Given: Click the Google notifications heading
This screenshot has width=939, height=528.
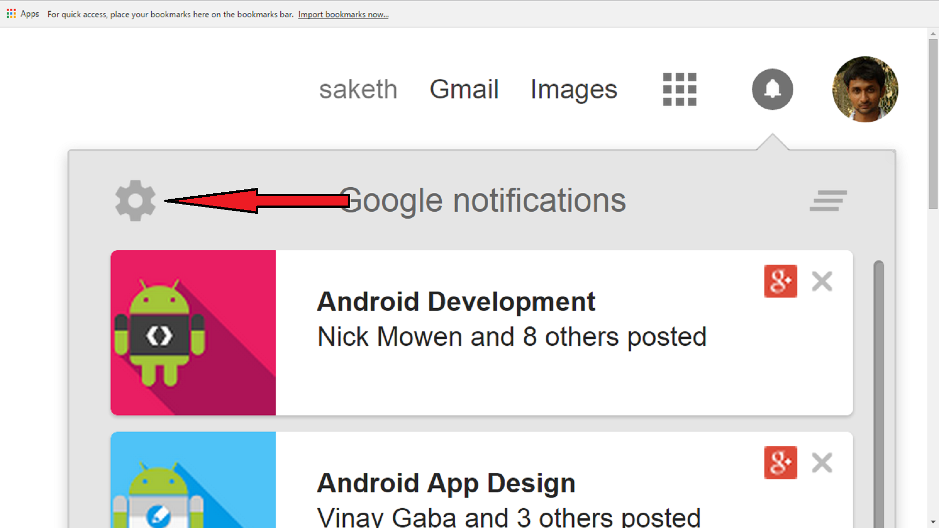Looking at the screenshot, I should pos(482,201).
